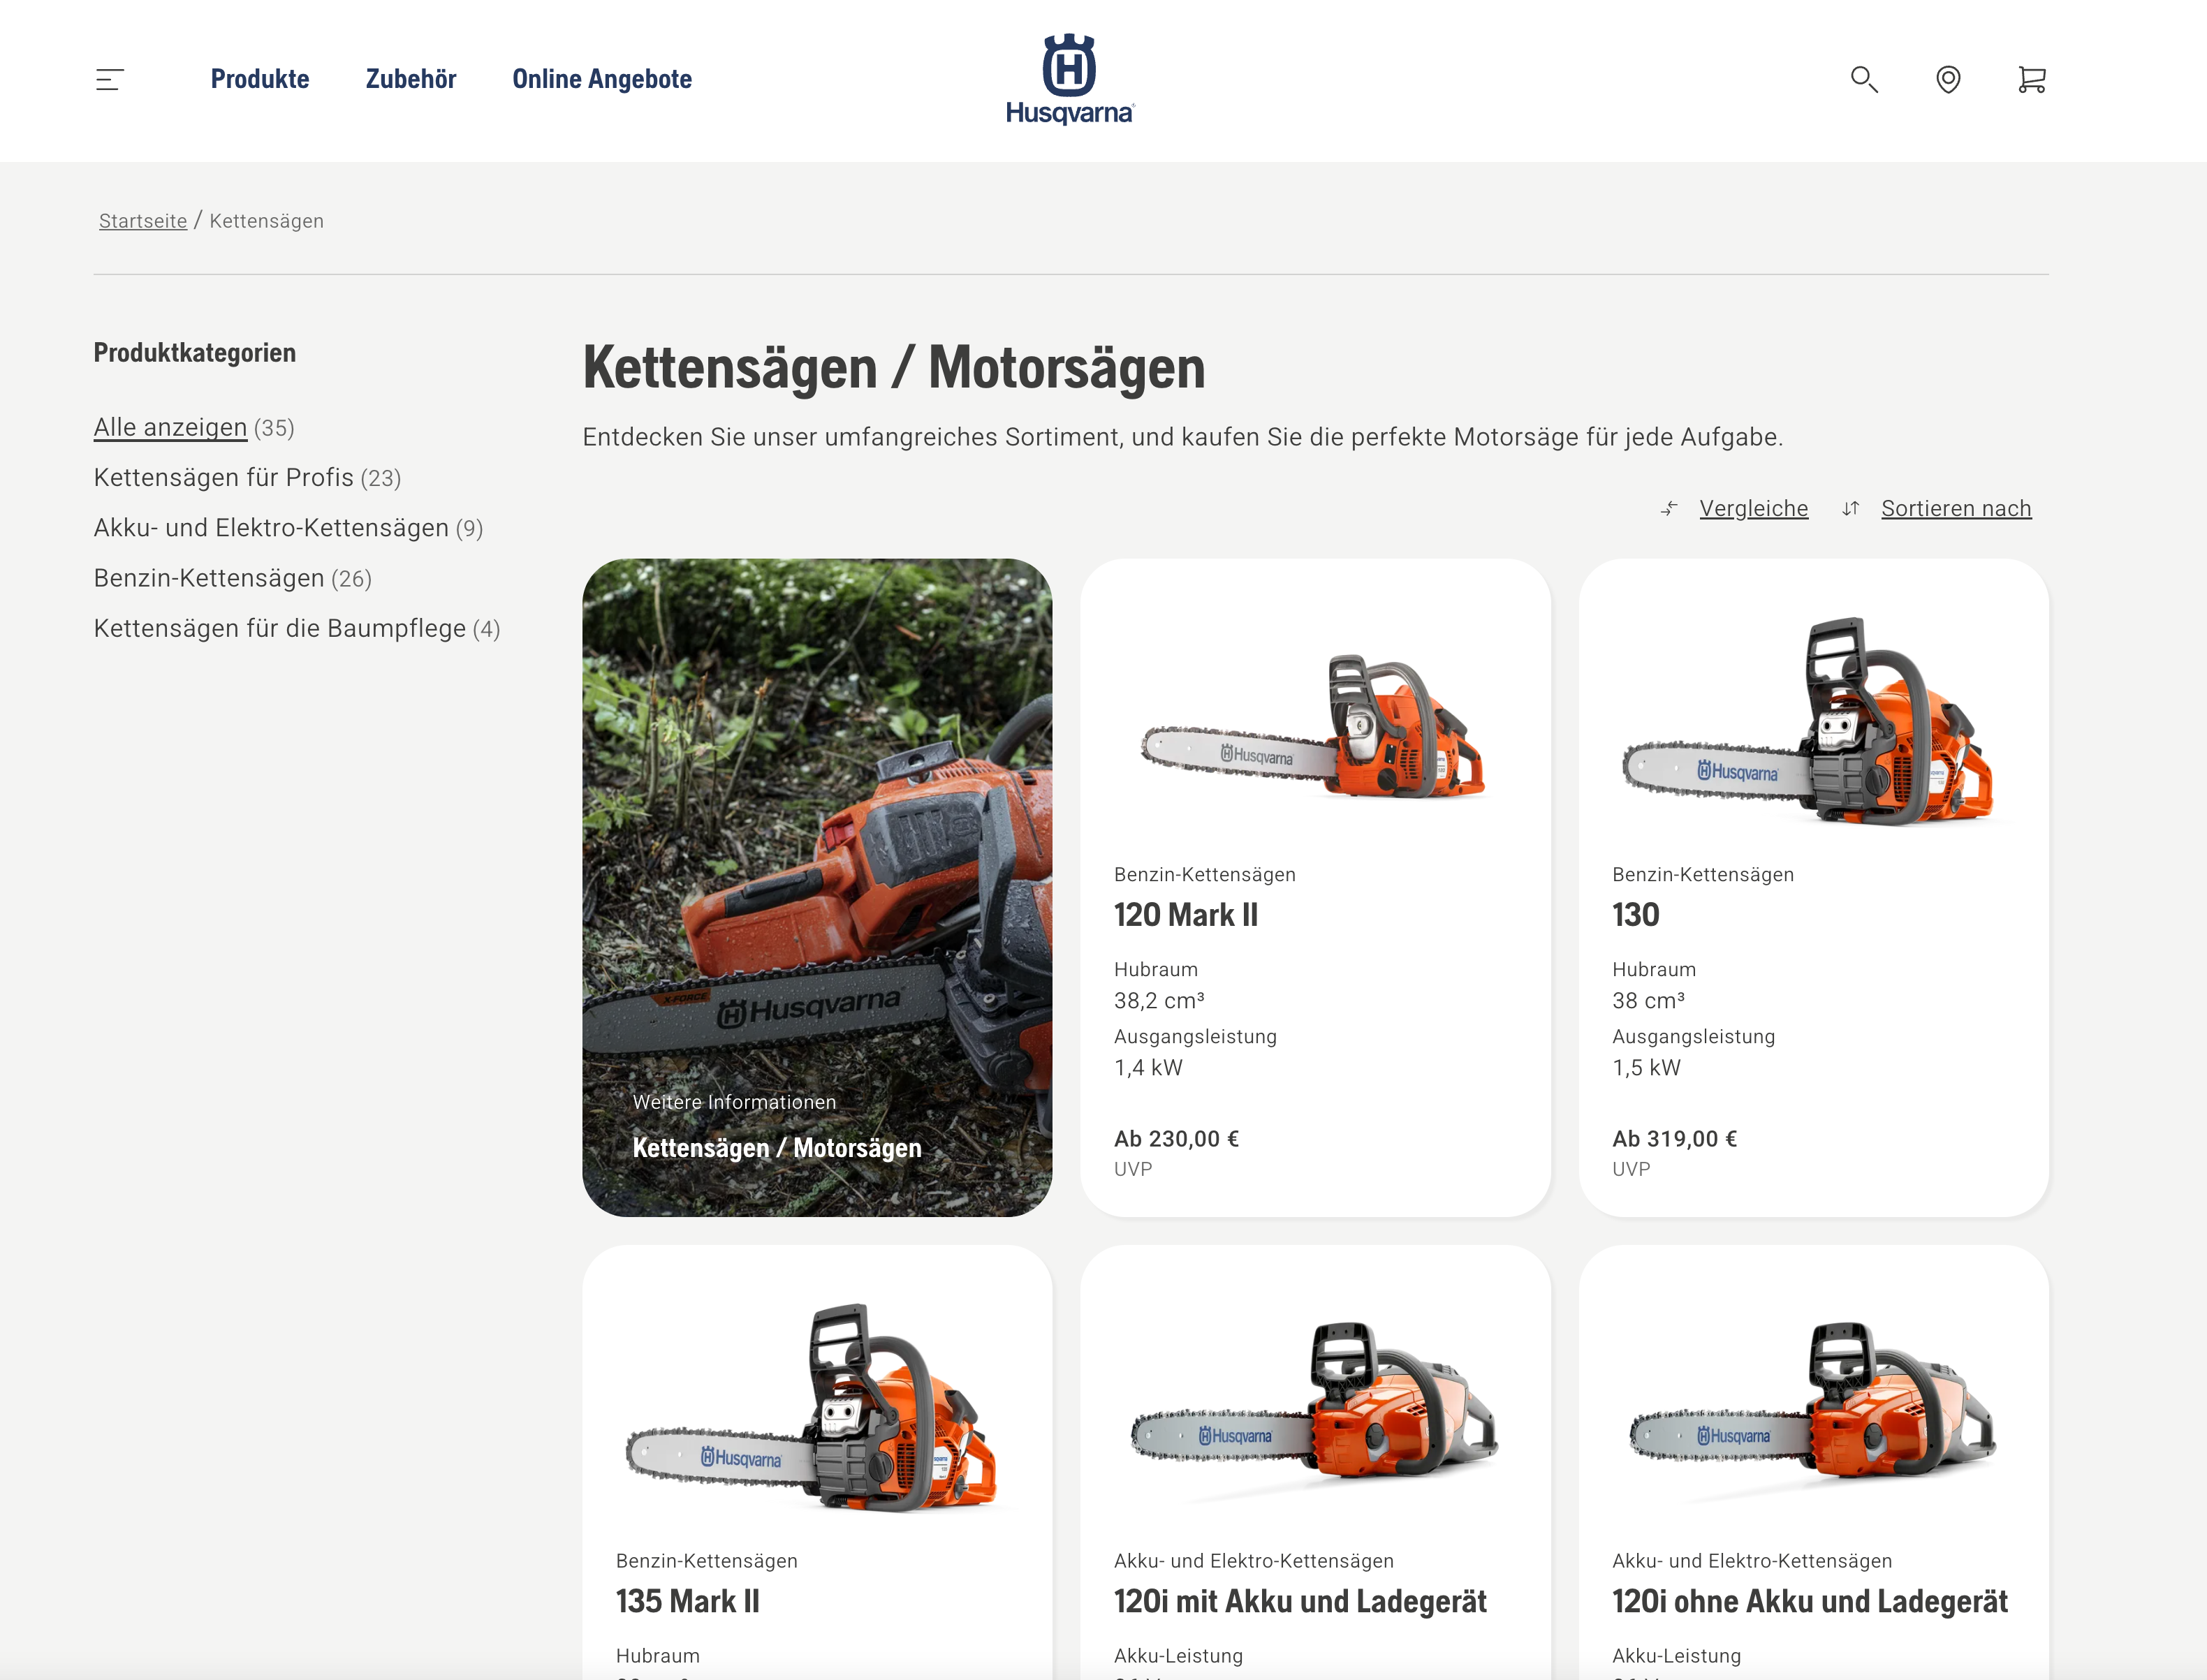Click 120i mit Akku und Ladegerät title
The width and height of the screenshot is (2207, 1680).
(x=1300, y=1602)
